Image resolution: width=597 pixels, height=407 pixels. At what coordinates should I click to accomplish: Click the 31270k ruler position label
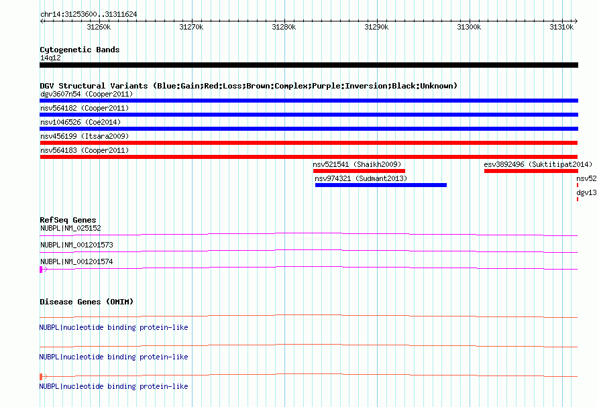click(x=191, y=27)
